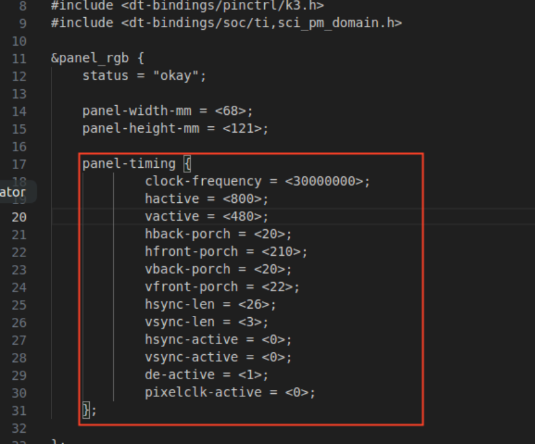Click line number 17 in the gutter
Viewport: 535px width, 444px height.
click(x=19, y=165)
